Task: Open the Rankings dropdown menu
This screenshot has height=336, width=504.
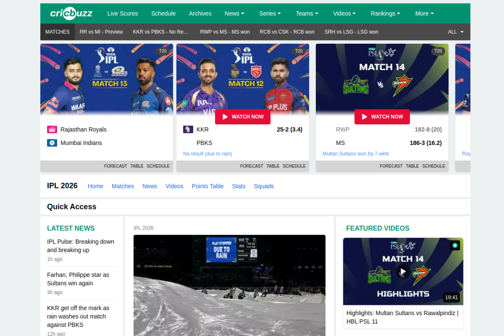Action: [385, 13]
